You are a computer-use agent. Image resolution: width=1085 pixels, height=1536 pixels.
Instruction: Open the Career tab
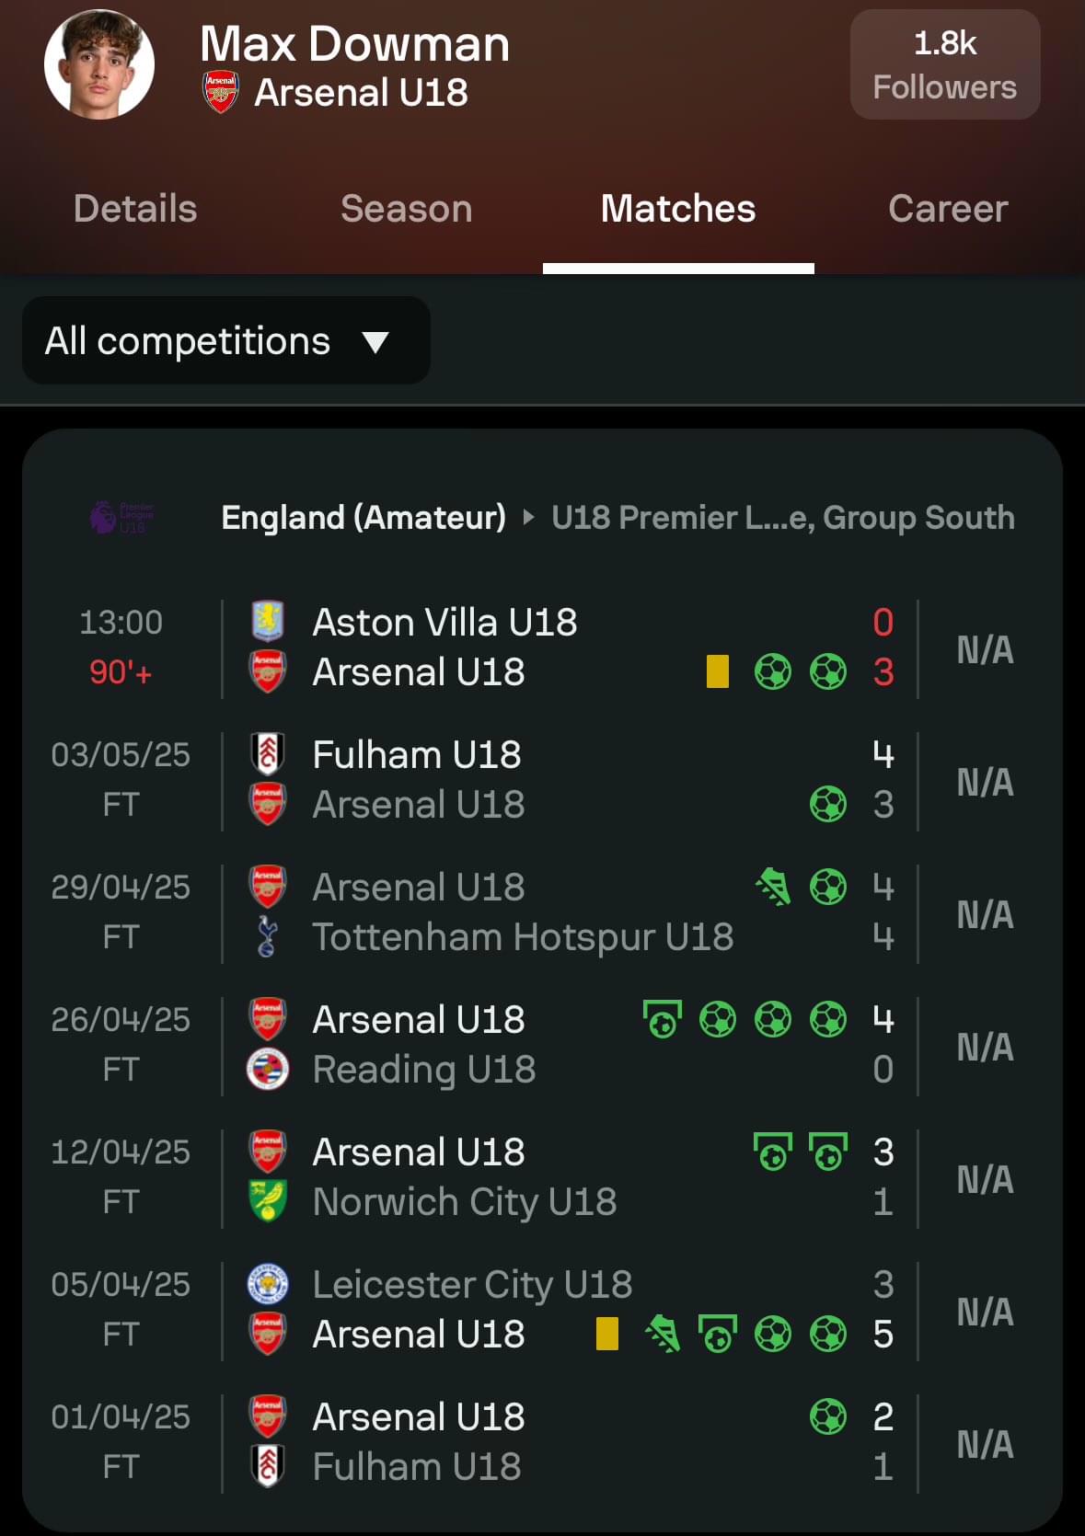949,209
